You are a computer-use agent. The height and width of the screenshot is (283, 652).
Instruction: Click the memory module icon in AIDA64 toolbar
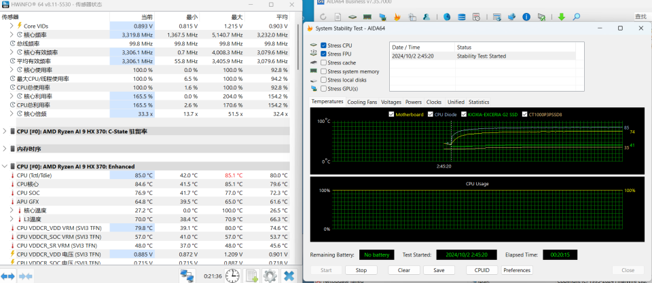point(367,17)
